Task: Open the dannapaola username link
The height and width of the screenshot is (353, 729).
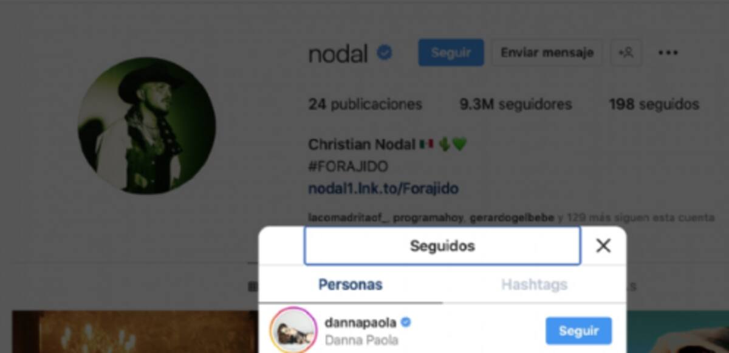Action: click(x=360, y=322)
